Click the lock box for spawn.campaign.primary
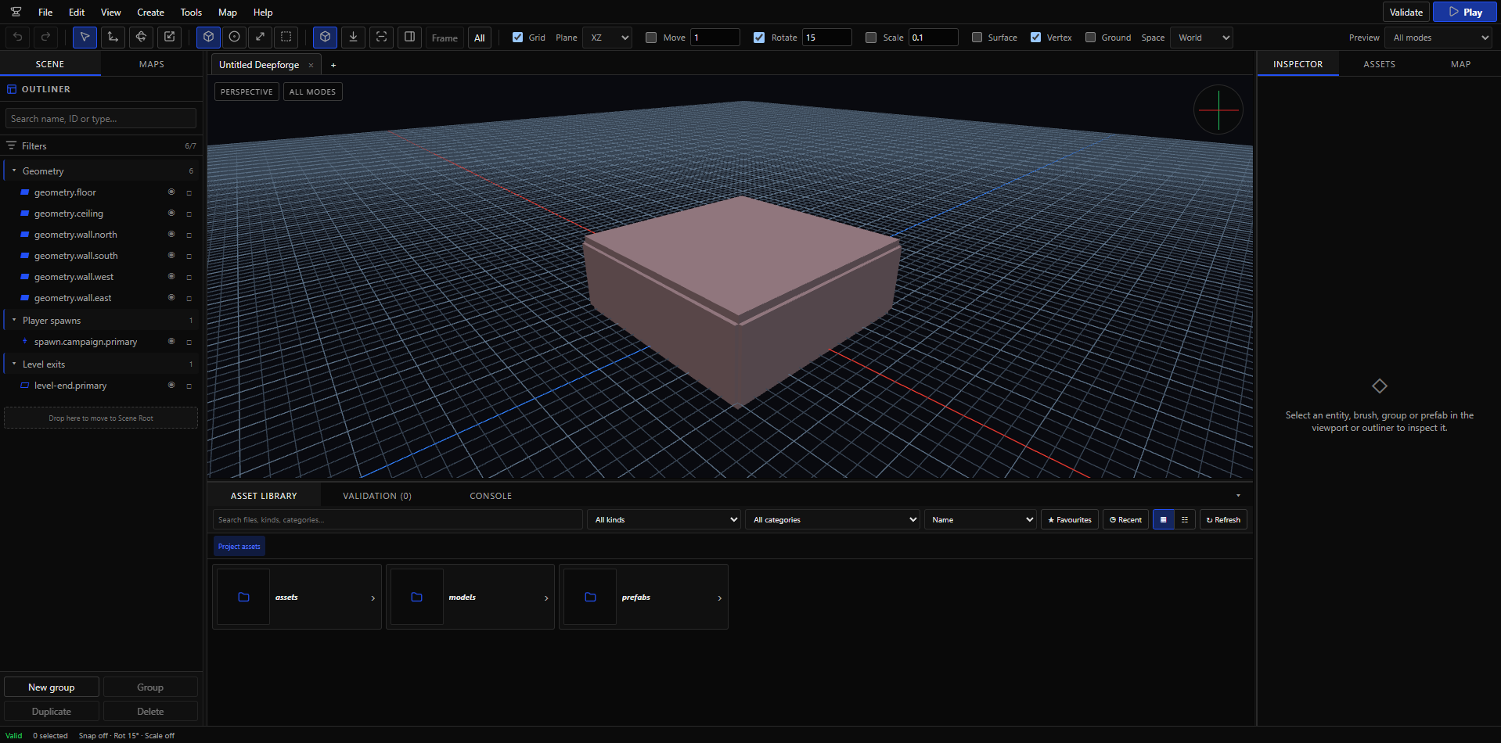The width and height of the screenshot is (1501, 743). tap(189, 342)
